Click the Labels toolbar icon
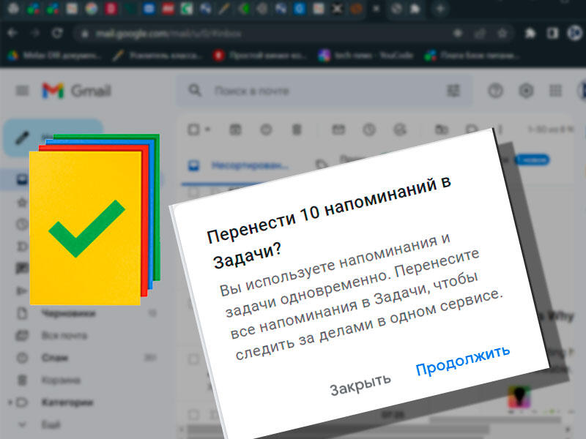The image size is (586, 439). click(472, 130)
